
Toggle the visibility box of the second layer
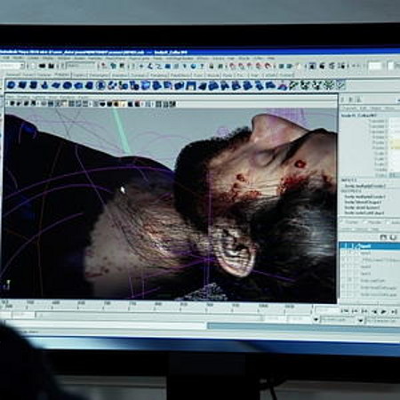(344, 253)
